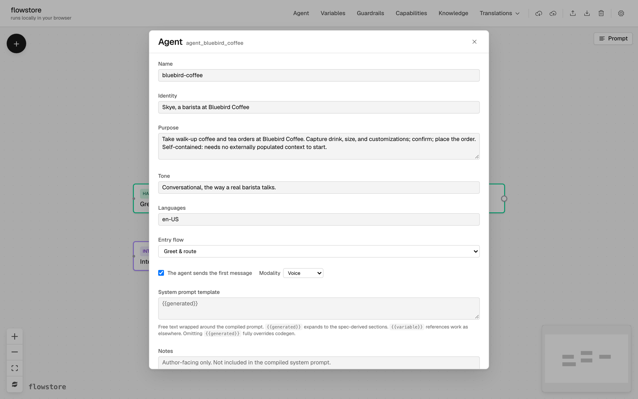This screenshot has width=638, height=399.
Task: Click the Notes input field
Action: (x=319, y=363)
